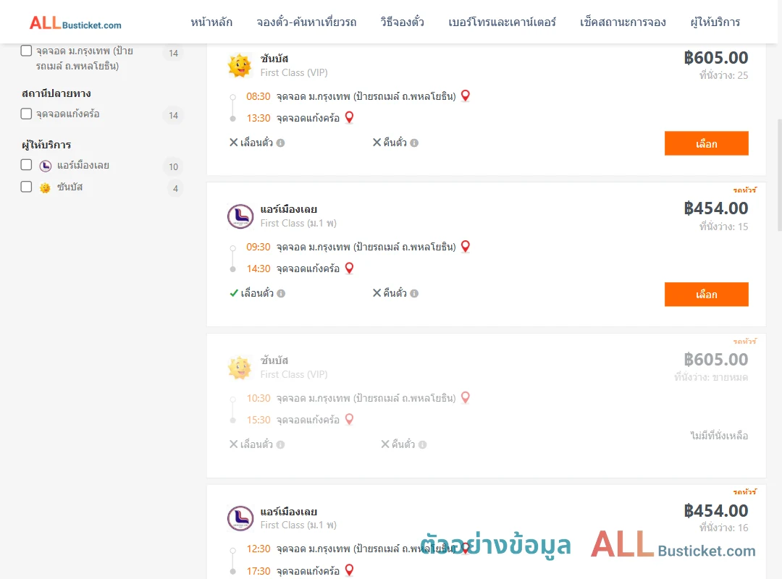This screenshot has height=579, width=782.
Task: Click the First Class (VIP) label of the 08:30 trip
Action: tap(294, 73)
